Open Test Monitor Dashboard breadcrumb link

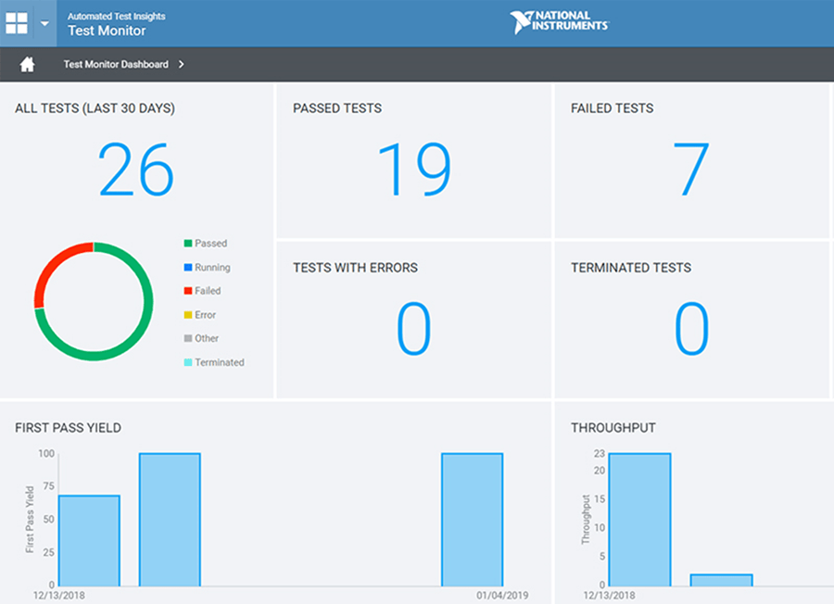click(x=116, y=65)
